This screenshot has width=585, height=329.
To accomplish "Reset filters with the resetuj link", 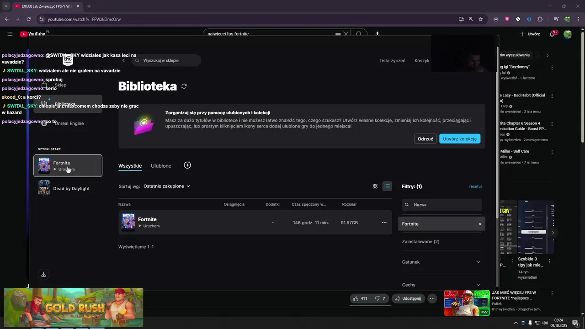I will point(475,186).
